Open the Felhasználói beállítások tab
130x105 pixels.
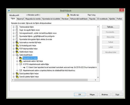pos(79,19)
